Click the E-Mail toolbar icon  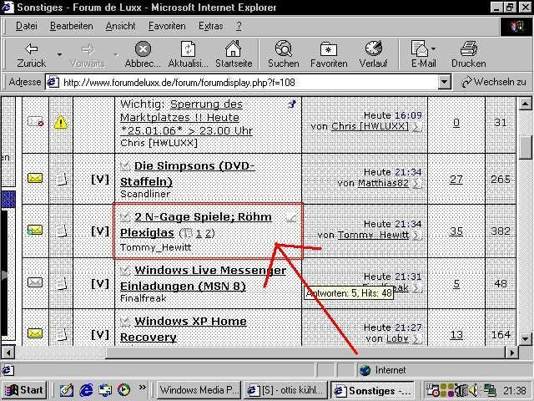tap(421, 54)
